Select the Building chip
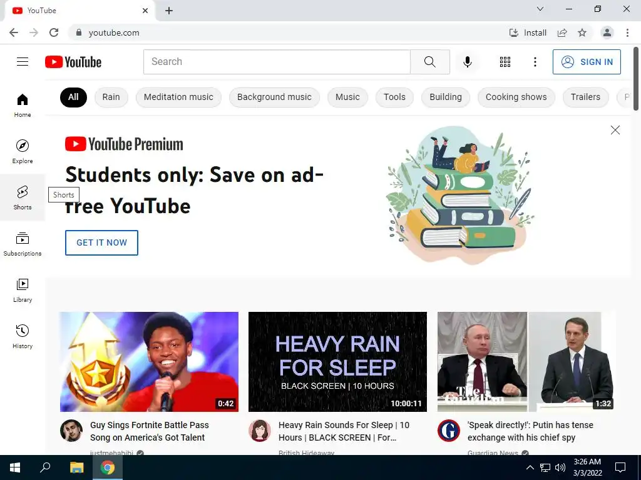Viewport: 641px width, 480px height. pyautogui.click(x=446, y=97)
